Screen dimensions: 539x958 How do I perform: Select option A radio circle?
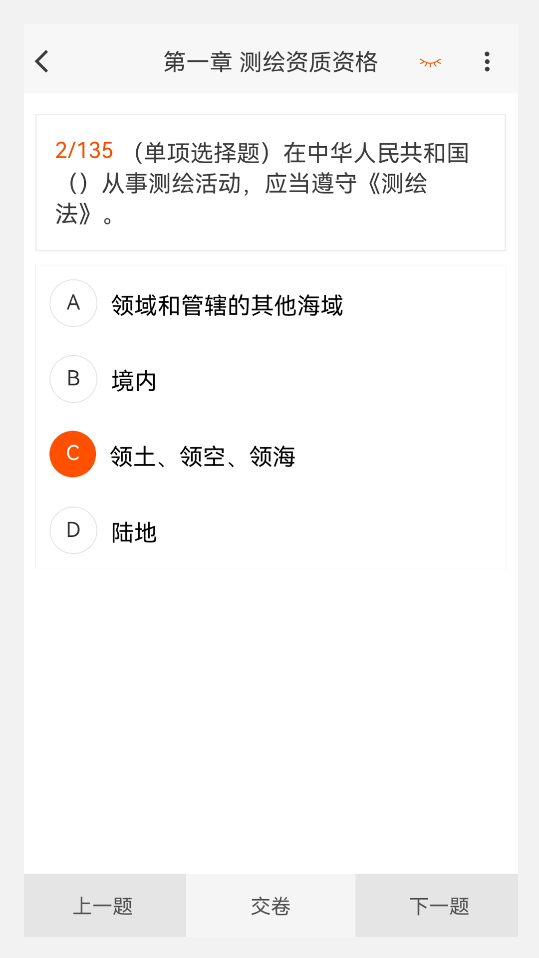pyautogui.click(x=73, y=303)
